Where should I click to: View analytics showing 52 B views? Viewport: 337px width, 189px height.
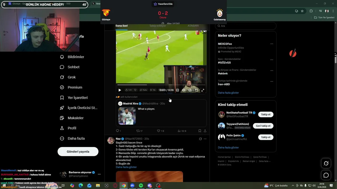(182, 131)
